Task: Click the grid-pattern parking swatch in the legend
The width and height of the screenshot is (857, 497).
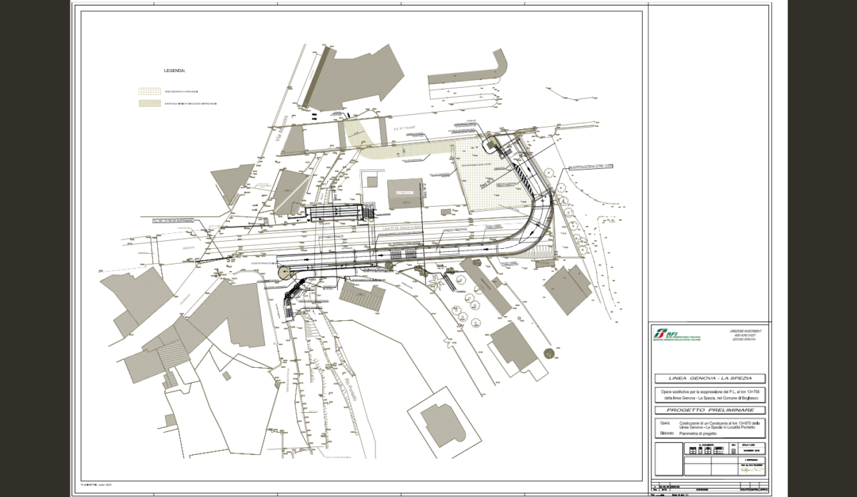Action: pos(150,91)
